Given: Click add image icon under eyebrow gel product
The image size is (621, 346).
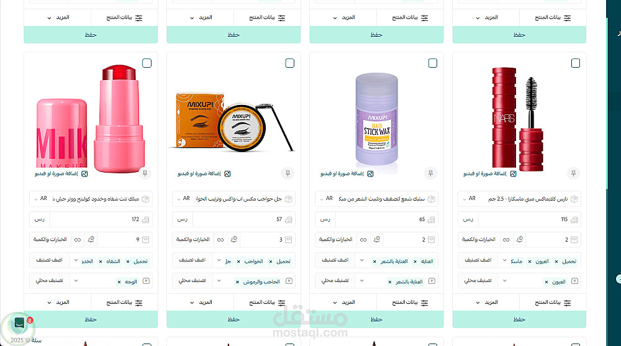Looking at the screenshot, I should tap(227, 173).
